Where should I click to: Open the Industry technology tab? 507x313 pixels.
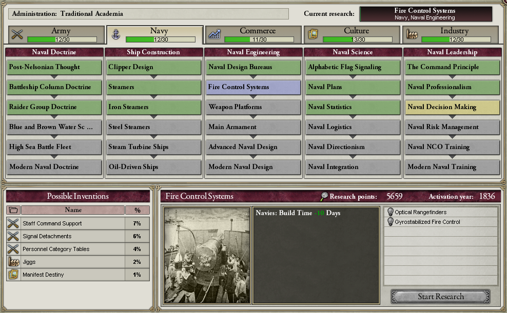pos(451,34)
